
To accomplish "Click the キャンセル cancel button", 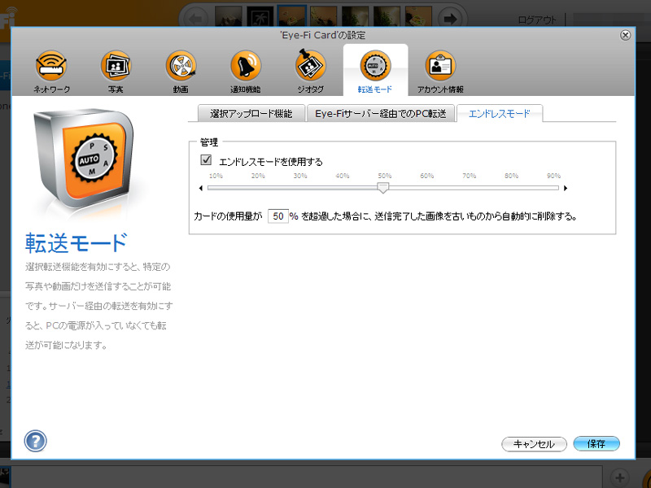I will coord(535,444).
